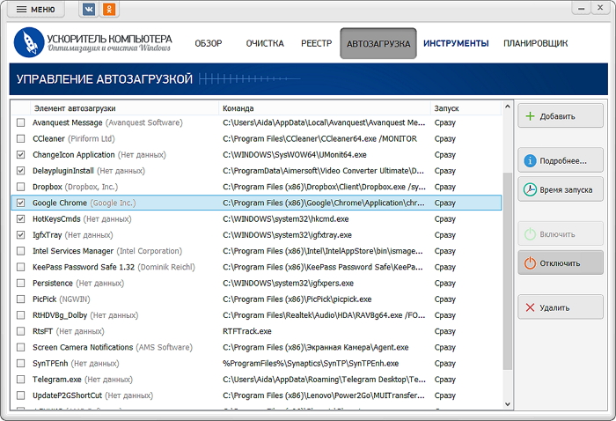Image resolution: width=616 pixels, height=421 pixels.
Task: Open the VK social network icon
Action: point(89,10)
